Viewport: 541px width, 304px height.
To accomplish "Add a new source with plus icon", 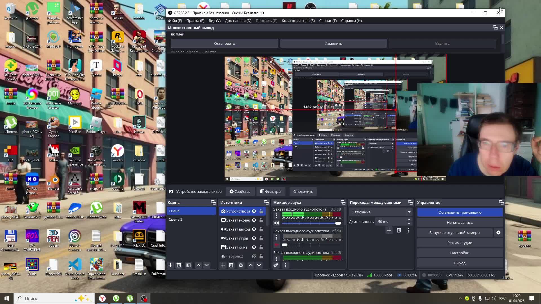I will 223,265.
